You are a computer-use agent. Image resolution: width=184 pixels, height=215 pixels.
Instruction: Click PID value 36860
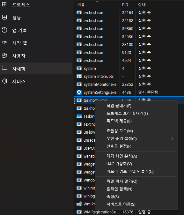coord(128,28)
